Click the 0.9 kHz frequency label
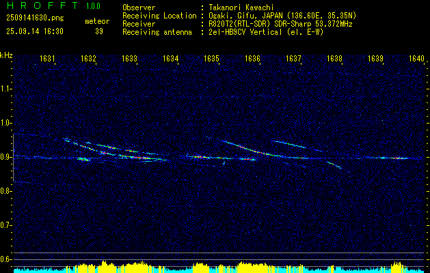 (x=5, y=157)
